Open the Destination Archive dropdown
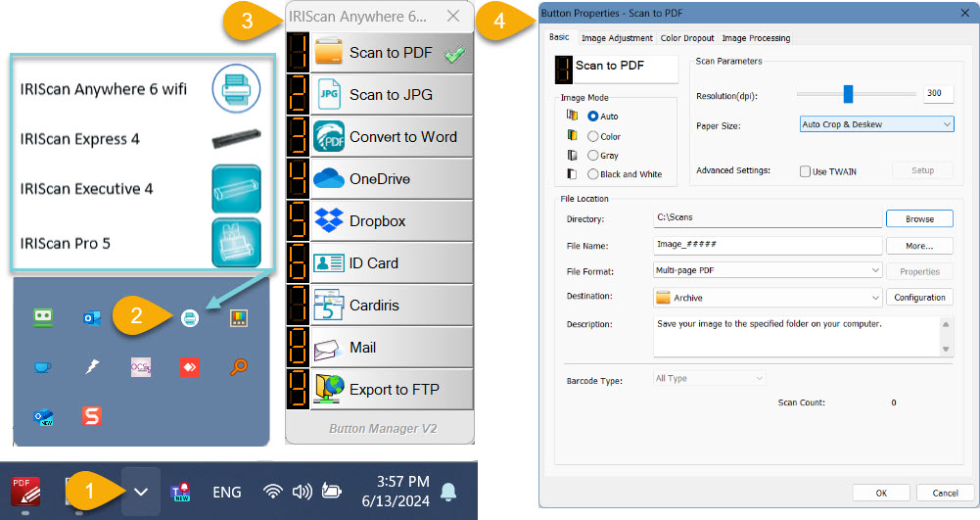Image resolution: width=980 pixels, height=520 pixels. (x=768, y=298)
